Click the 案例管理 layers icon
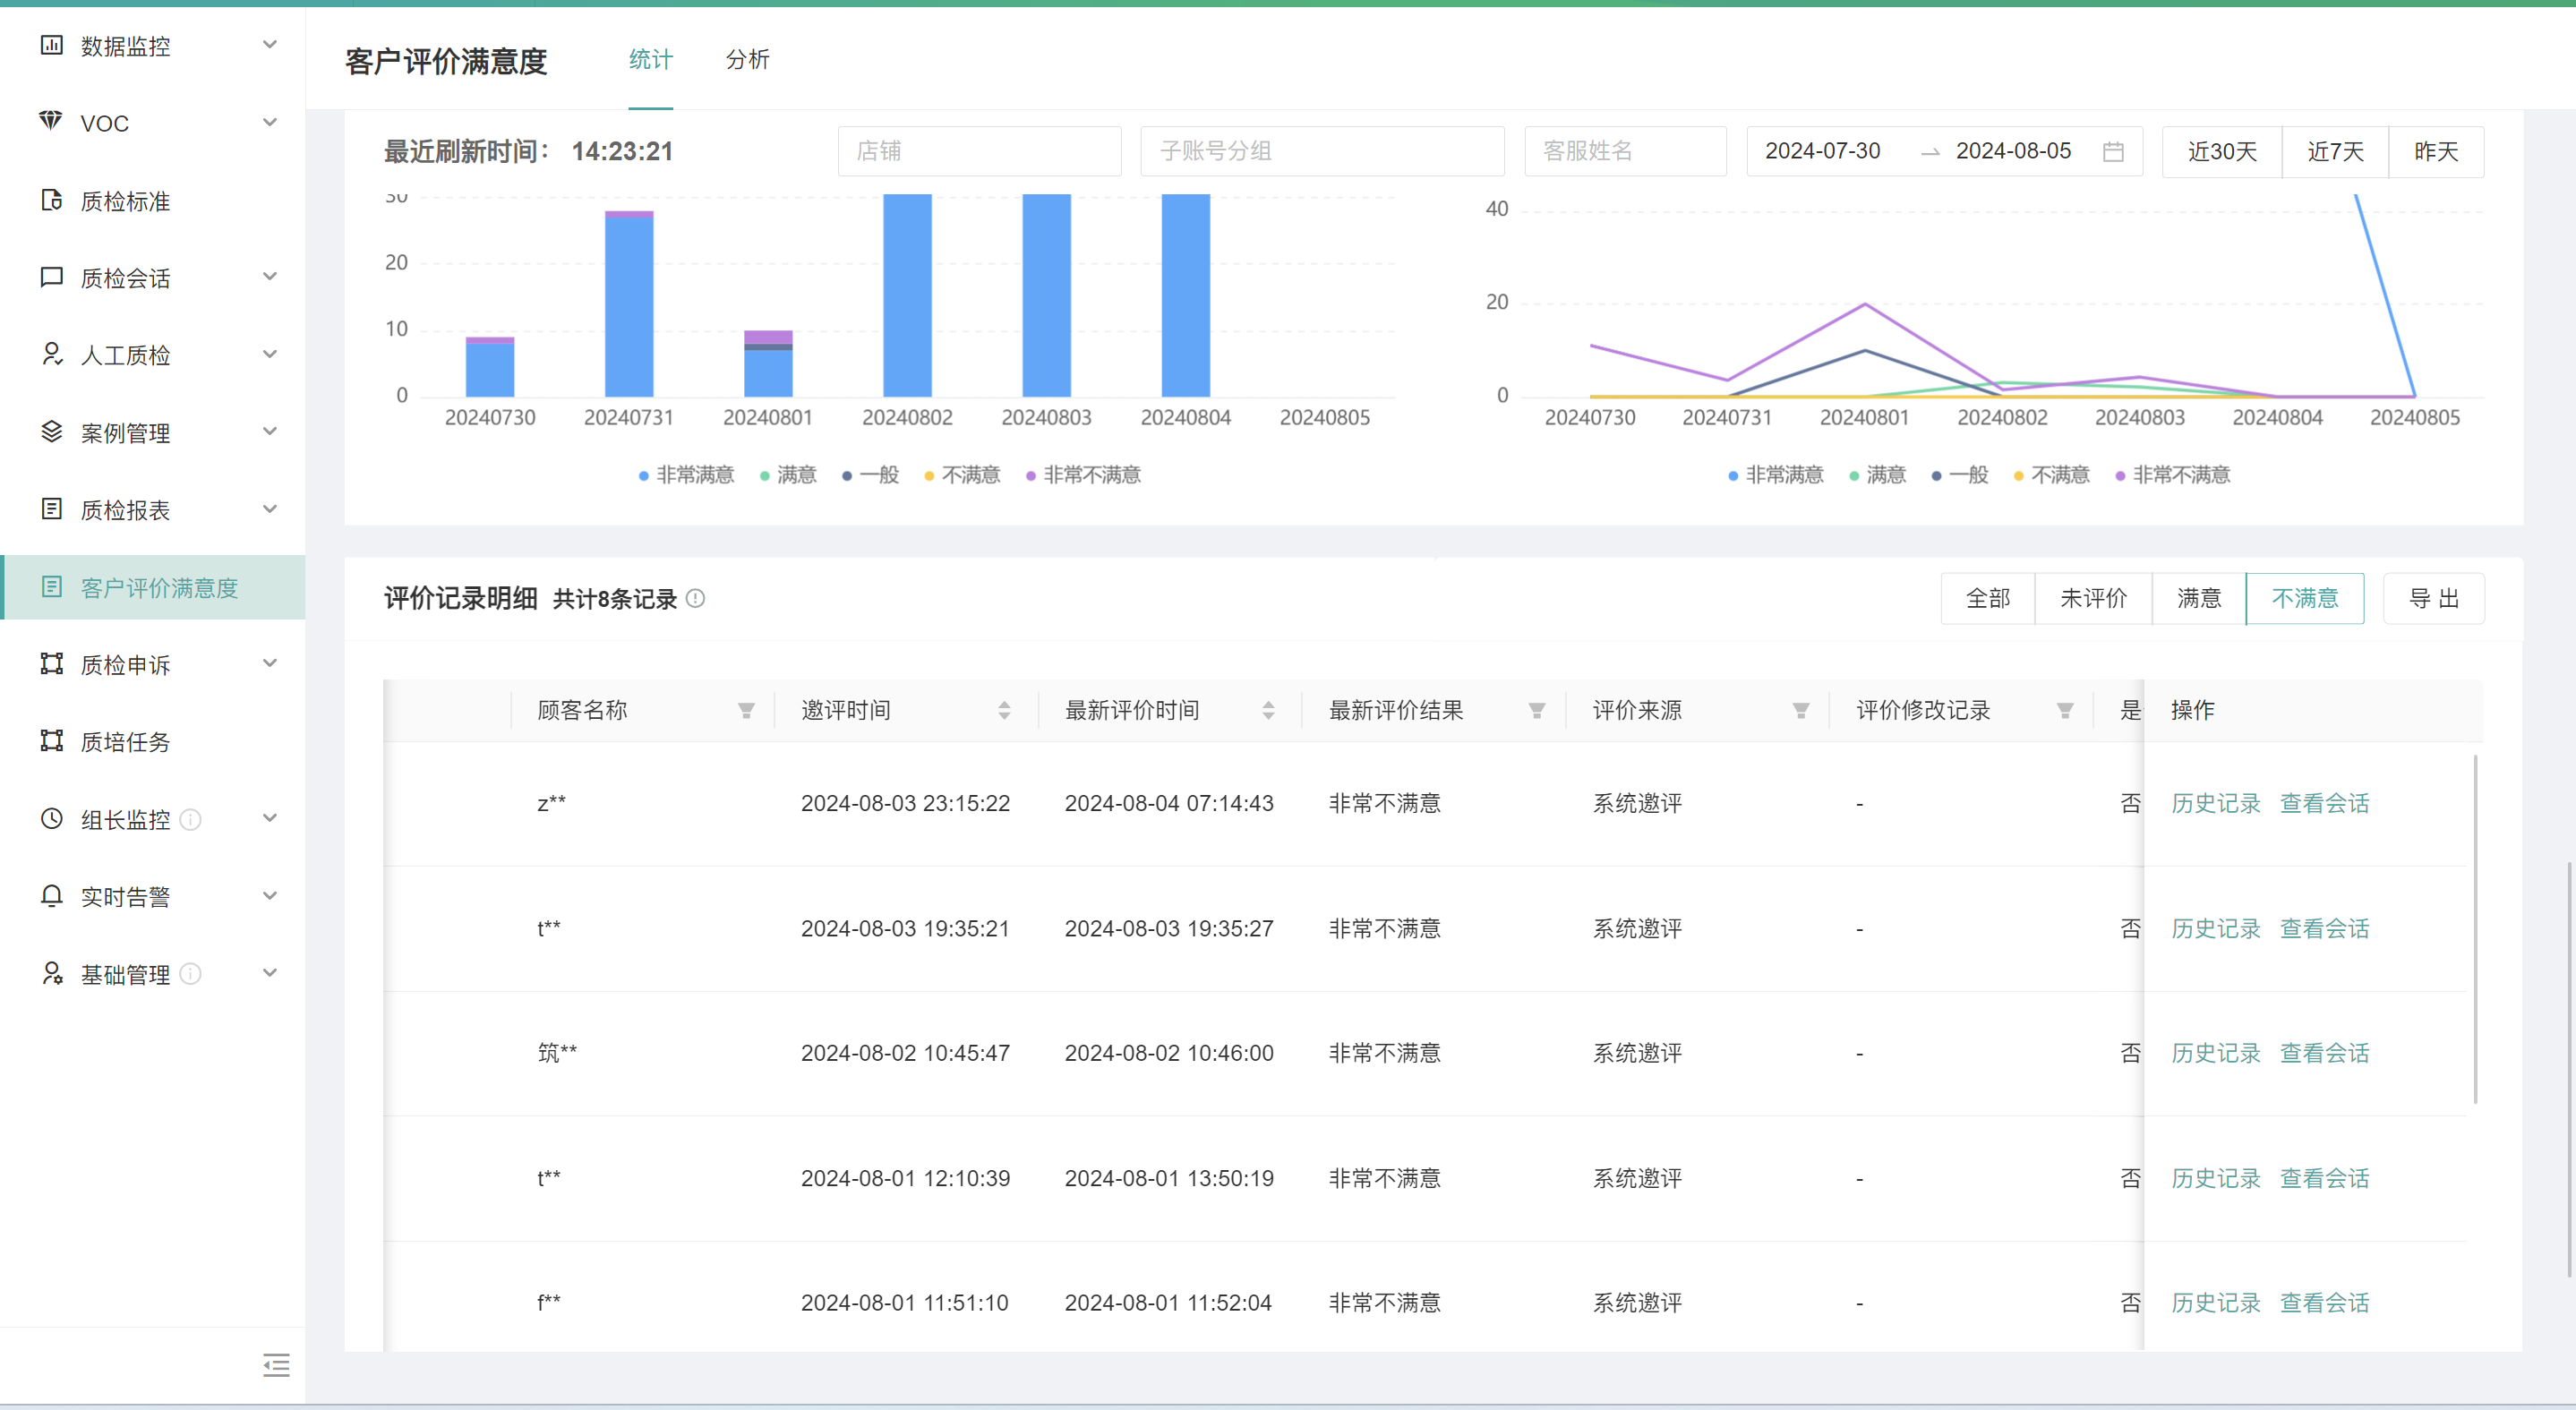This screenshot has height=1410, width=2576. click(x=51, y=432)
